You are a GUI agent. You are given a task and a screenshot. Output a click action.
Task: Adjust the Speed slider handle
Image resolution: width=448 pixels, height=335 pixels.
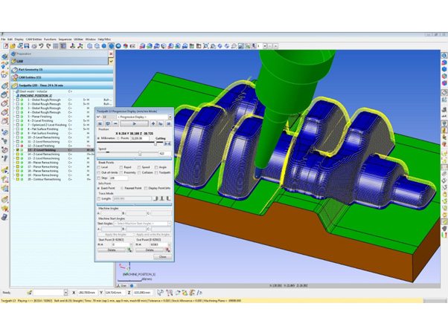pyautogui.click(x=139, y=154)
